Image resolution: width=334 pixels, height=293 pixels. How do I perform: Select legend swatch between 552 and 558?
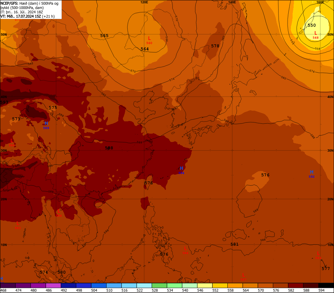point(220,285)
